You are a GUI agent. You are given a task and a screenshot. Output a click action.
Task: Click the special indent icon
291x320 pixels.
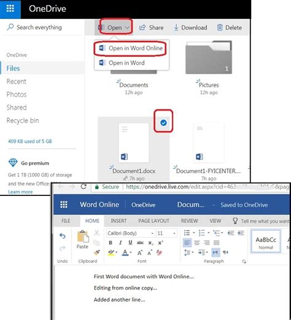point(201,252)
